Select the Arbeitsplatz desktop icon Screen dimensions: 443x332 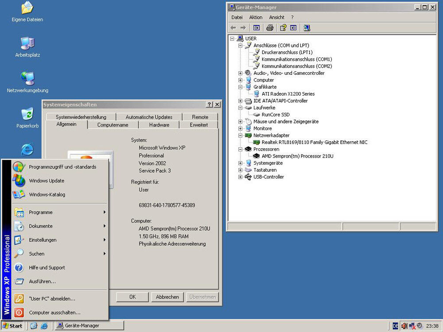pos(27,47)
